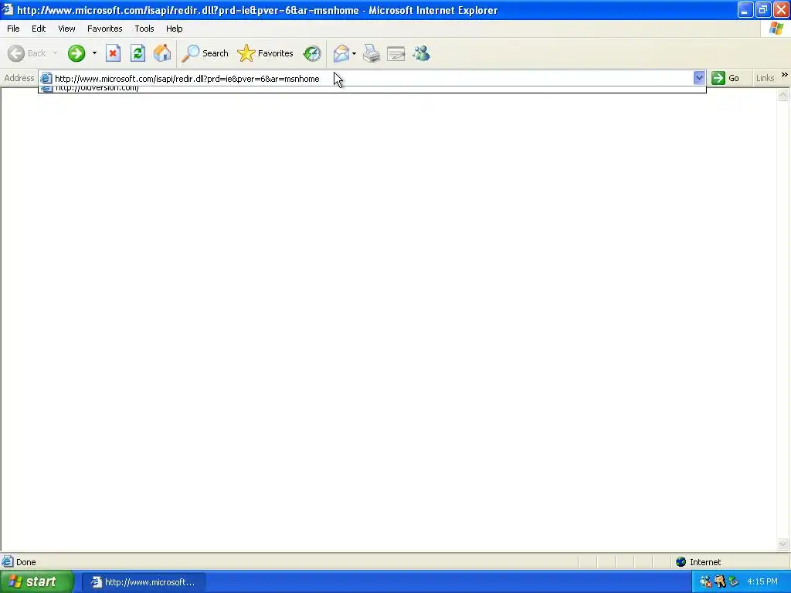Image resolution: width=791 pixels, height=593 pixels.
Task: Open the Edit menu
Action: tap(39, 29)
